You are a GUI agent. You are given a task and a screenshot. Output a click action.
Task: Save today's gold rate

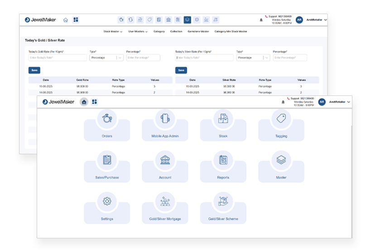[x=34, y=70]
